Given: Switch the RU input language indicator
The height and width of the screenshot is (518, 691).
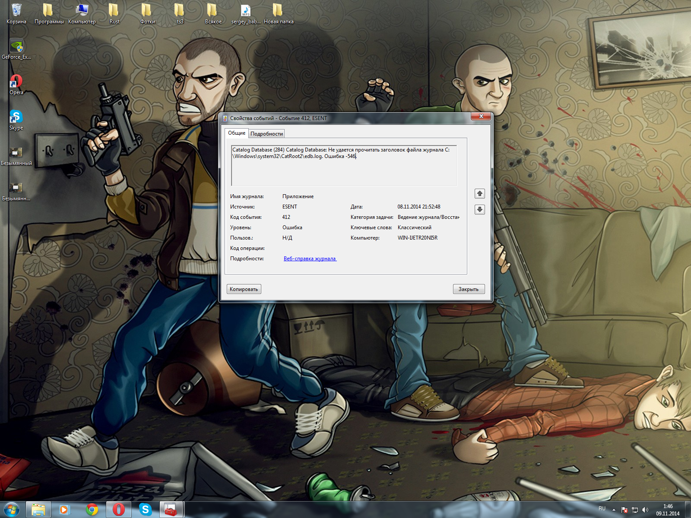Looking at the screenshot, I should point(602,509).
